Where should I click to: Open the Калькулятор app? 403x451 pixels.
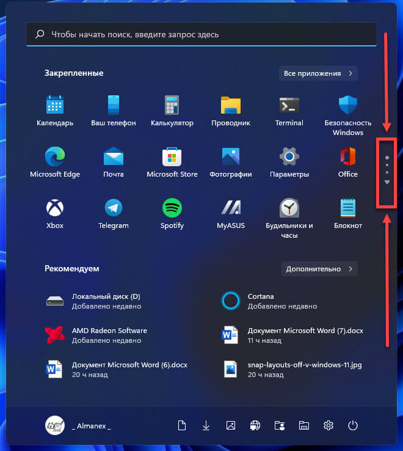172,111
